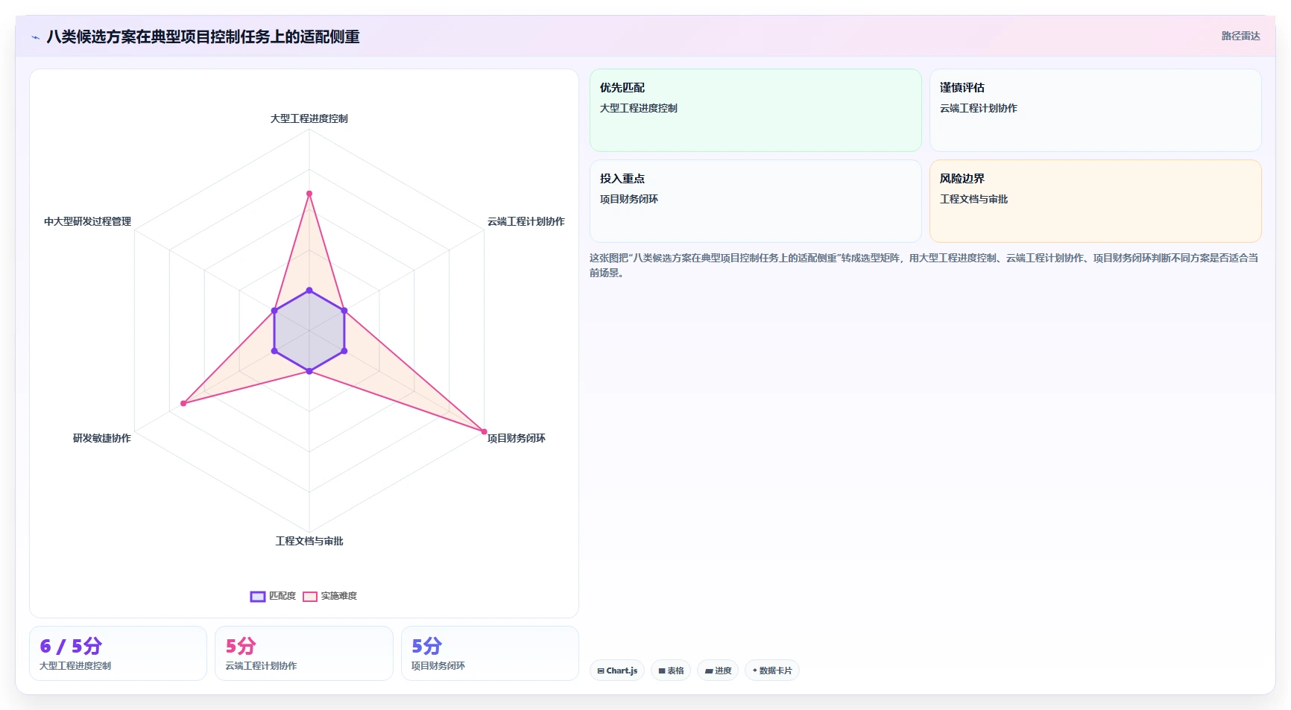Image resolution: width=1291 pixels, height=710 pixels.
Task: Click the pink data point on the 大型工程进度控制 axis
Action: pos(309,194)
